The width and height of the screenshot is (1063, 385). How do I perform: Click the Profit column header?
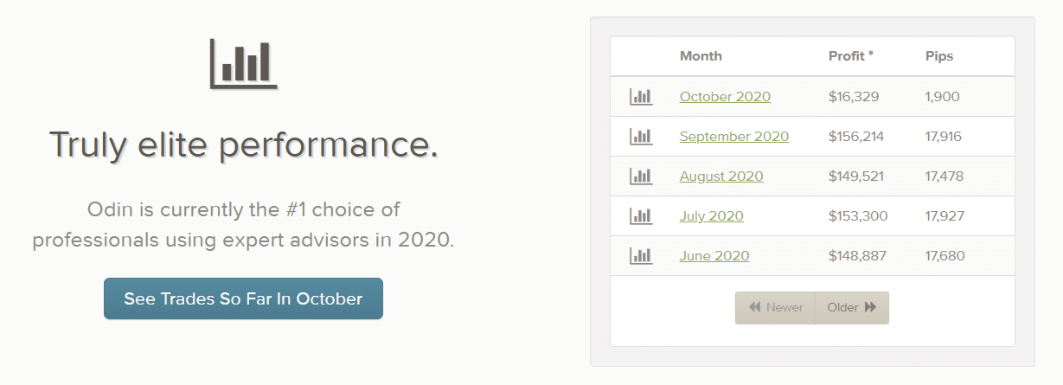[x=851, y=56]
